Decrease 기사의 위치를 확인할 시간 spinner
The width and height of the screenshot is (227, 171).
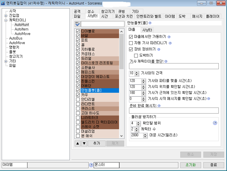coord(144,88)
